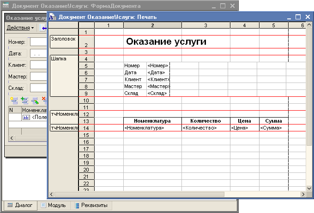Viewport: 314px width, 213px height.
Task: Click the Количество header cell
Action: tap(205, 121)
